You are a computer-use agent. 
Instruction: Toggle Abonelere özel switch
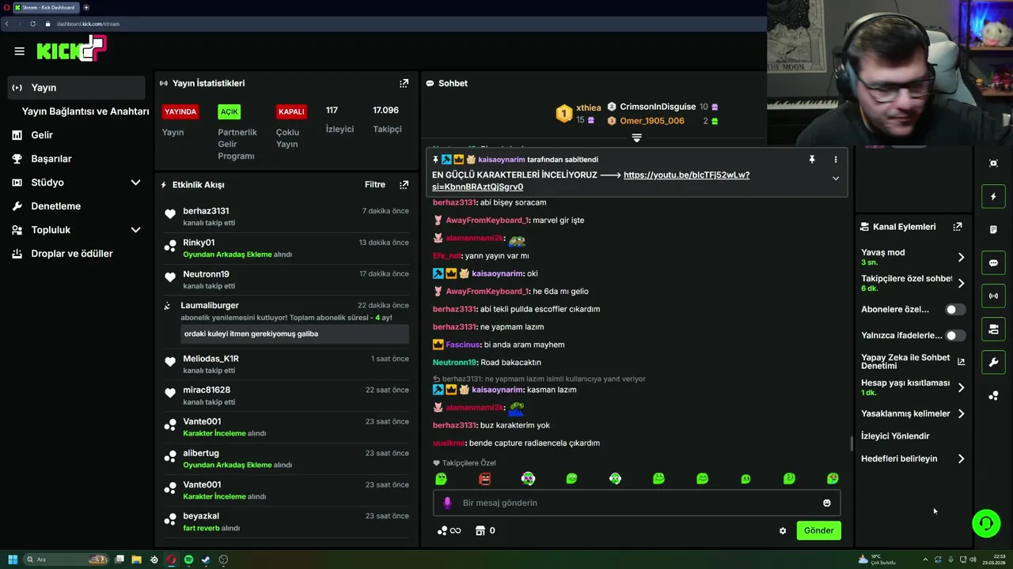955,310
